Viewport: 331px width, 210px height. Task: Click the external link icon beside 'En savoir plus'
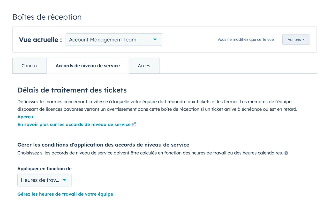tap(134, 125)
